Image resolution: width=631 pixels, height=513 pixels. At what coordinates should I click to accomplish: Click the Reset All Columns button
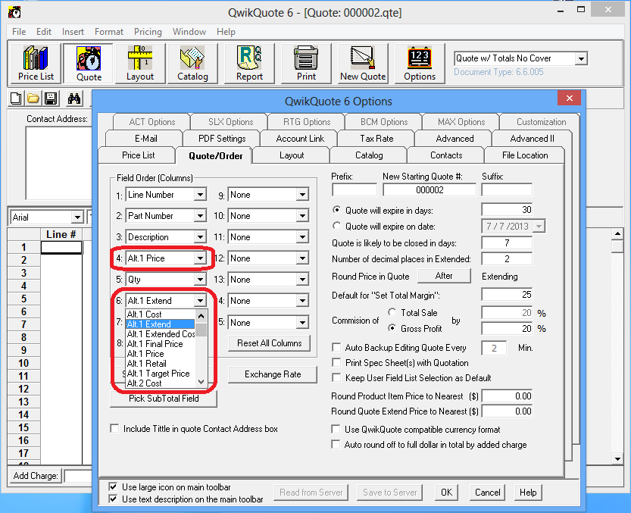click(269, 343)
